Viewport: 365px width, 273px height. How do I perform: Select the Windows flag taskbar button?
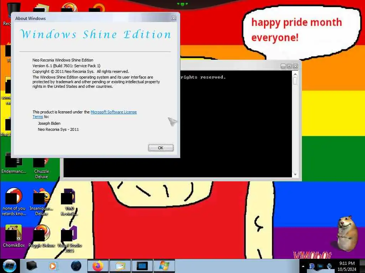tap(164, 266)
